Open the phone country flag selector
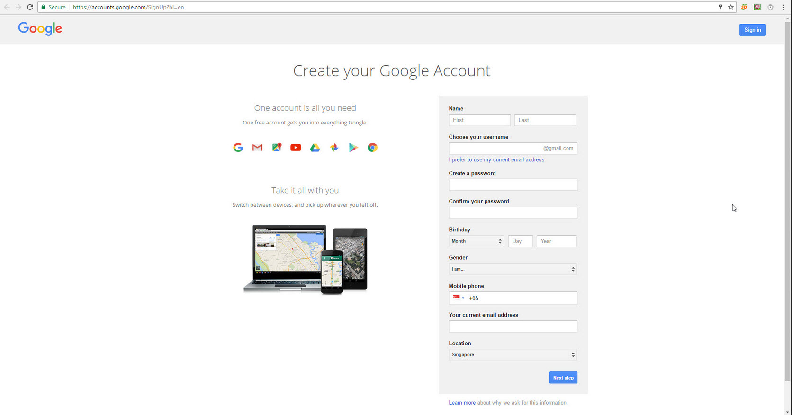Viewport: 792px width, 415px height. 458,298
